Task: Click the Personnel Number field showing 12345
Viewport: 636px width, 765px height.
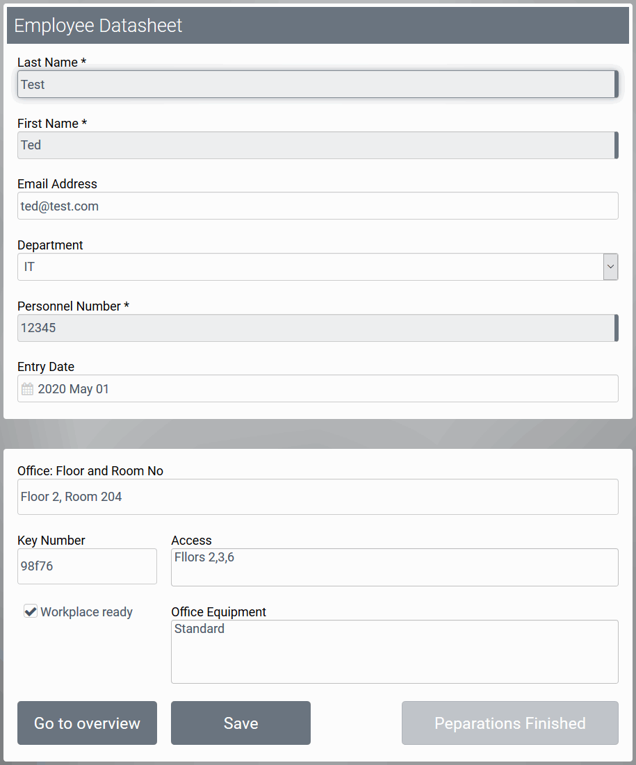Action: [316, 328]
